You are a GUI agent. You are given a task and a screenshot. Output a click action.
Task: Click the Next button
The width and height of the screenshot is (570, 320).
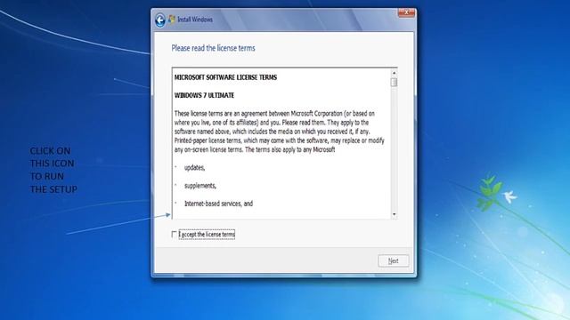(394, 260)
